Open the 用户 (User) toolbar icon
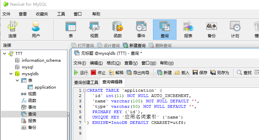Screen dimensions: 259x140 point(36,30)
